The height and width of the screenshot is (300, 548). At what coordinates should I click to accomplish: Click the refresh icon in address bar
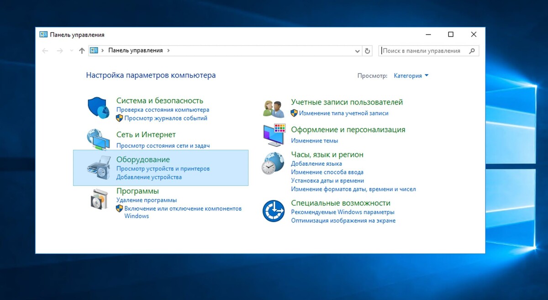[x=368, y=51]
